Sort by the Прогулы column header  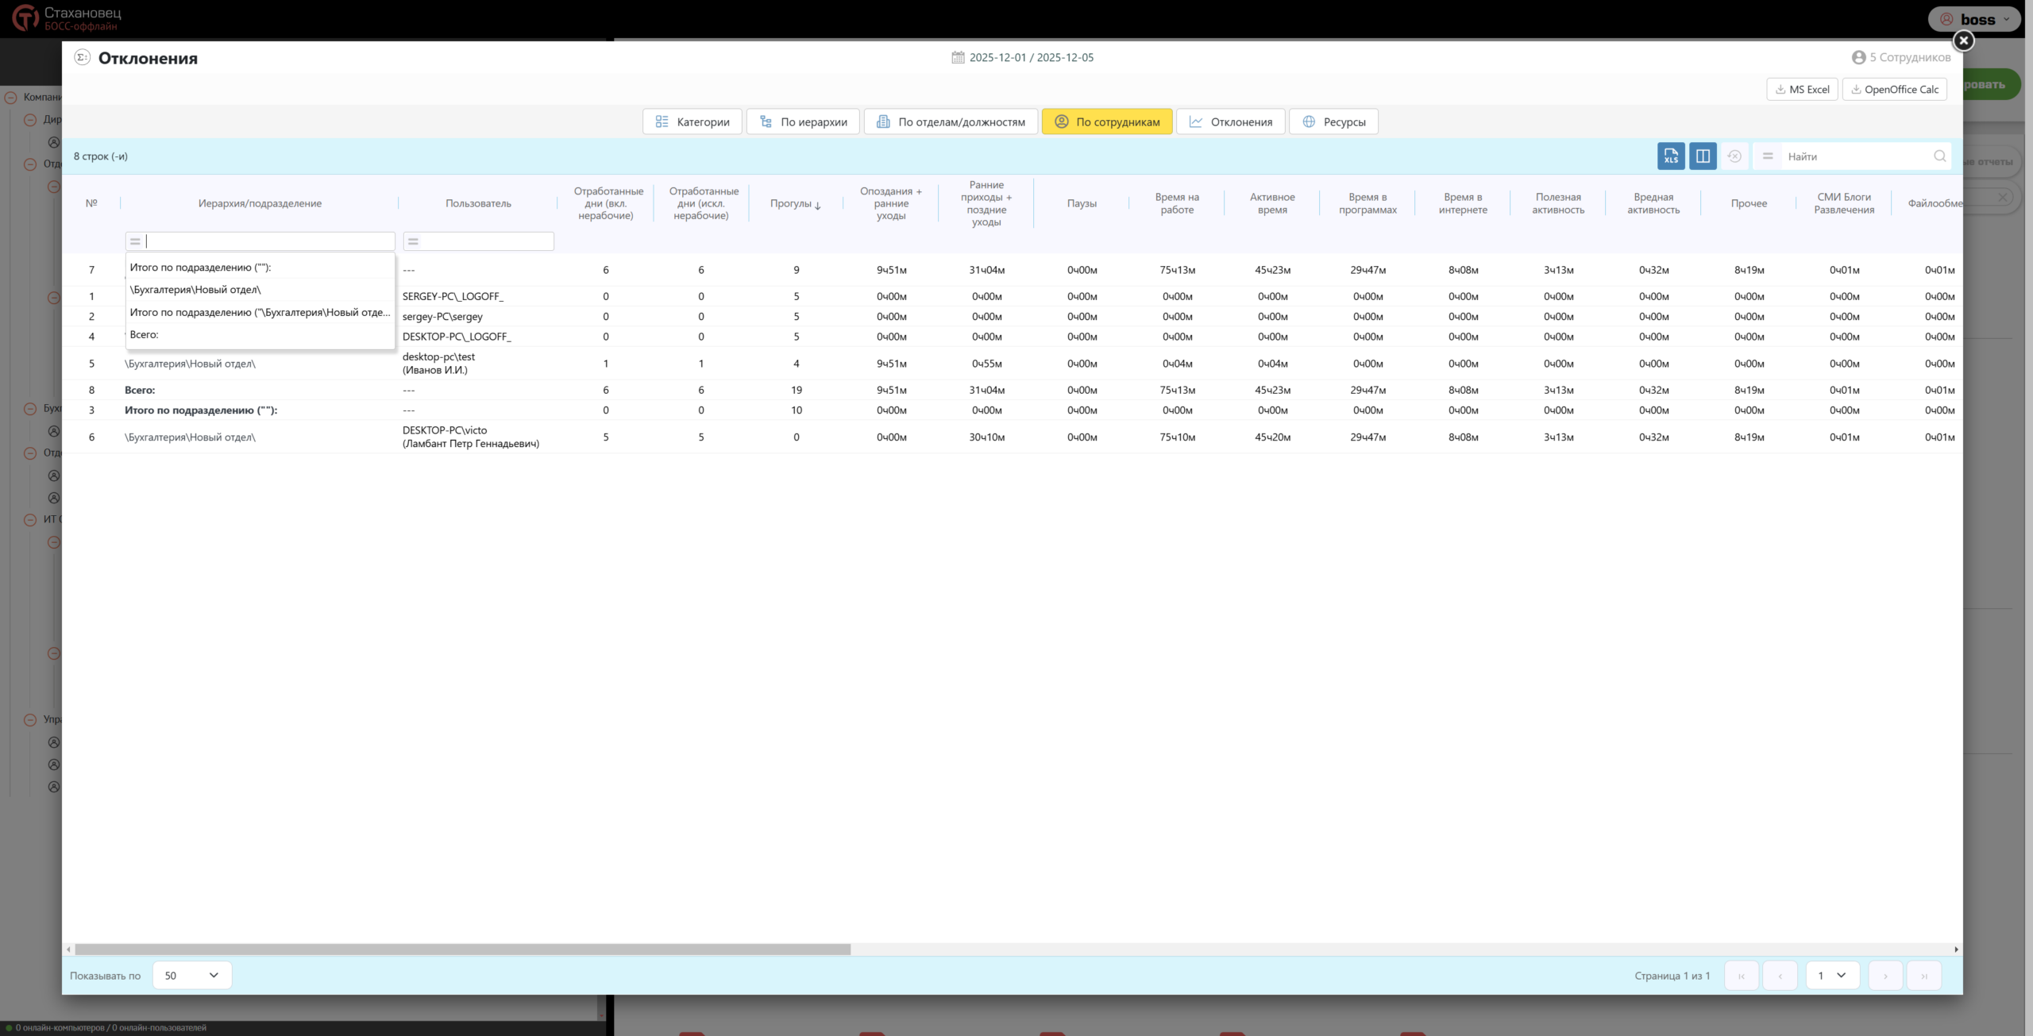coord(796,203)
